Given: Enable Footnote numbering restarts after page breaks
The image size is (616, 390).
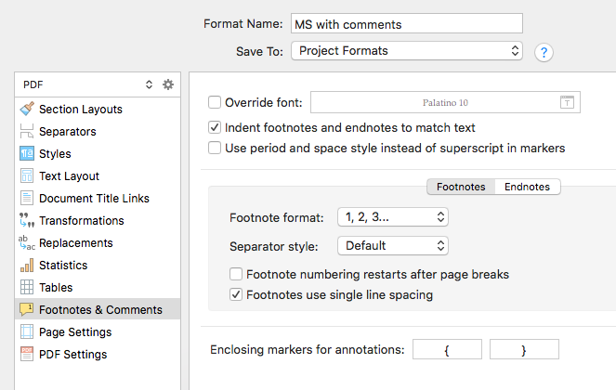Looking at the screenshot, I should point(236,274).
